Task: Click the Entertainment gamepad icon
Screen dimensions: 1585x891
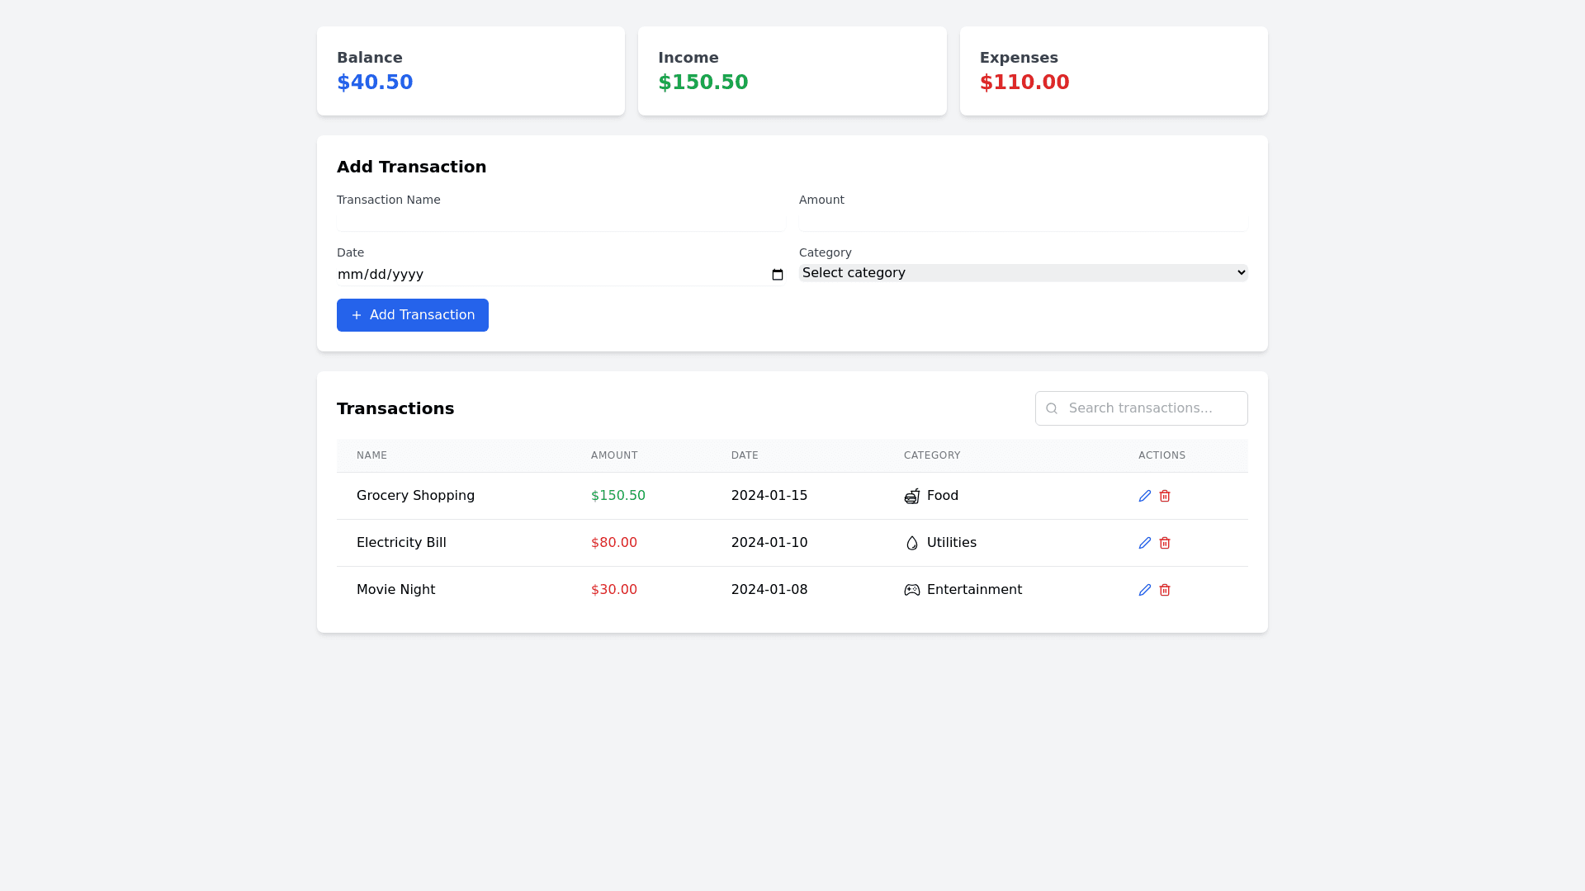Action: [911, 590]
